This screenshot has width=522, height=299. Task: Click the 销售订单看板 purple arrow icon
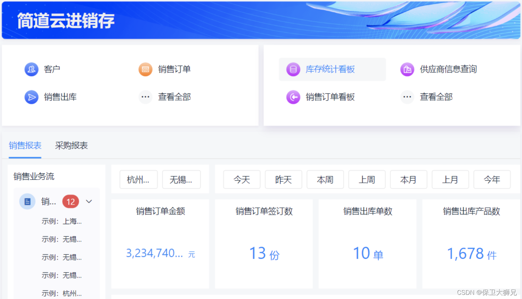point(293,97)
